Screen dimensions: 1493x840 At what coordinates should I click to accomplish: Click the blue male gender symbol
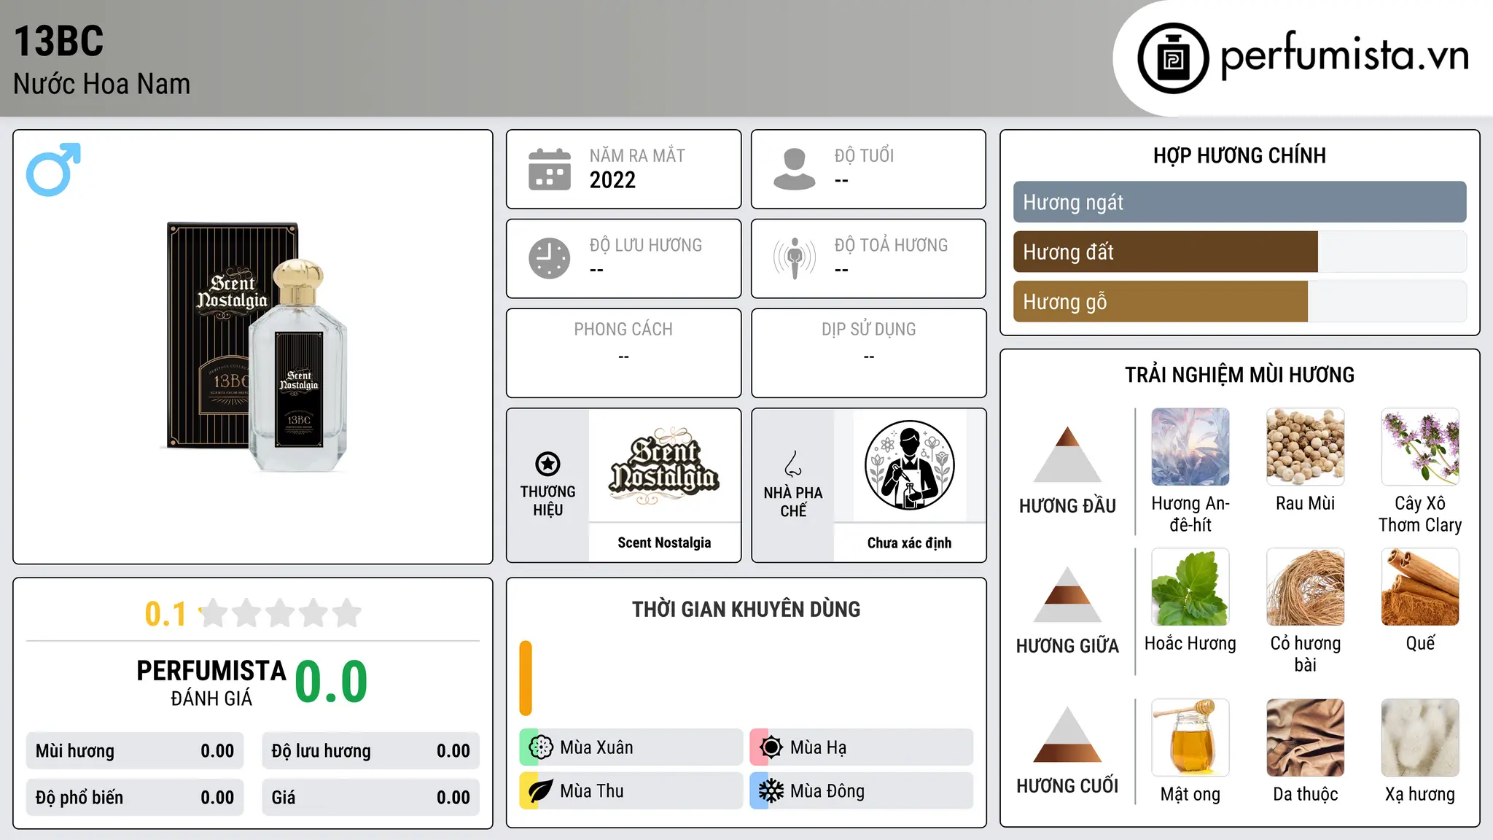coord(53,169)
